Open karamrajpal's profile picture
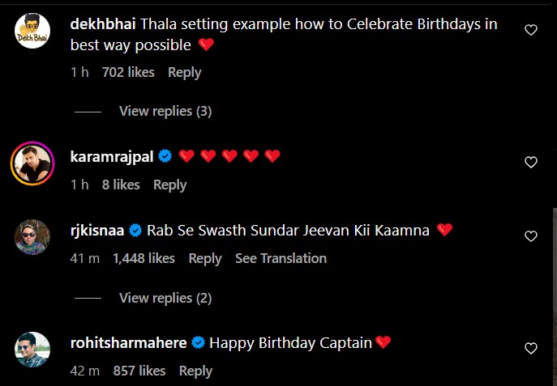 pos(32,163)
